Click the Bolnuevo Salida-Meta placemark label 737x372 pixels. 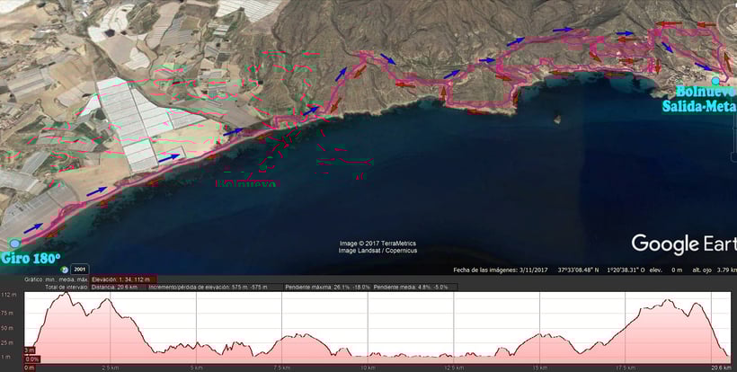coord(698,99)
